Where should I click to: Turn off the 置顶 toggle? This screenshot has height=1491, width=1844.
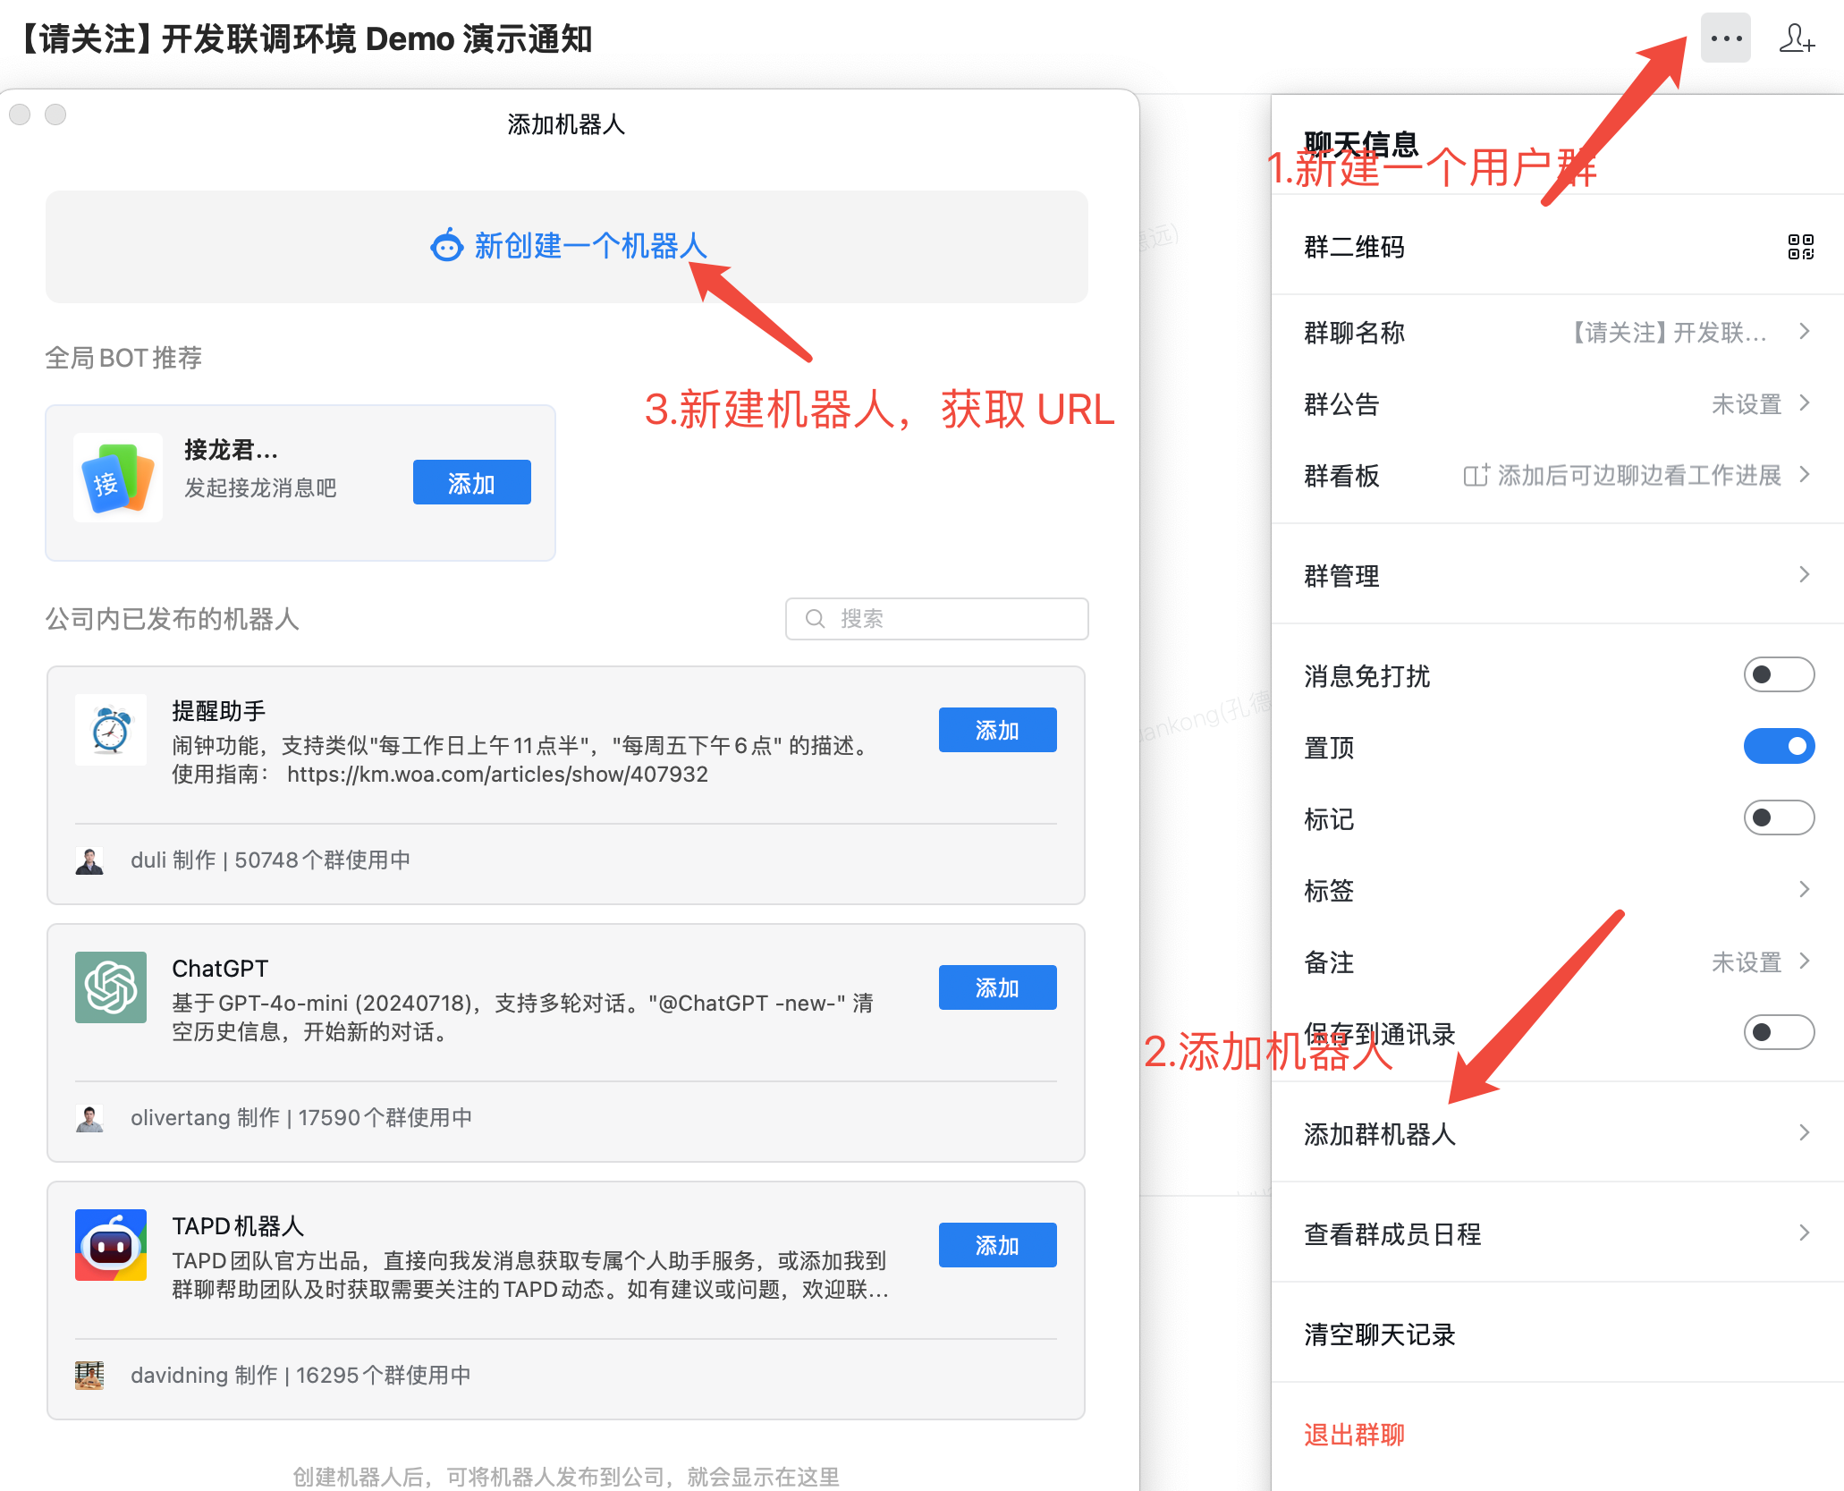tap(1778, 746)
